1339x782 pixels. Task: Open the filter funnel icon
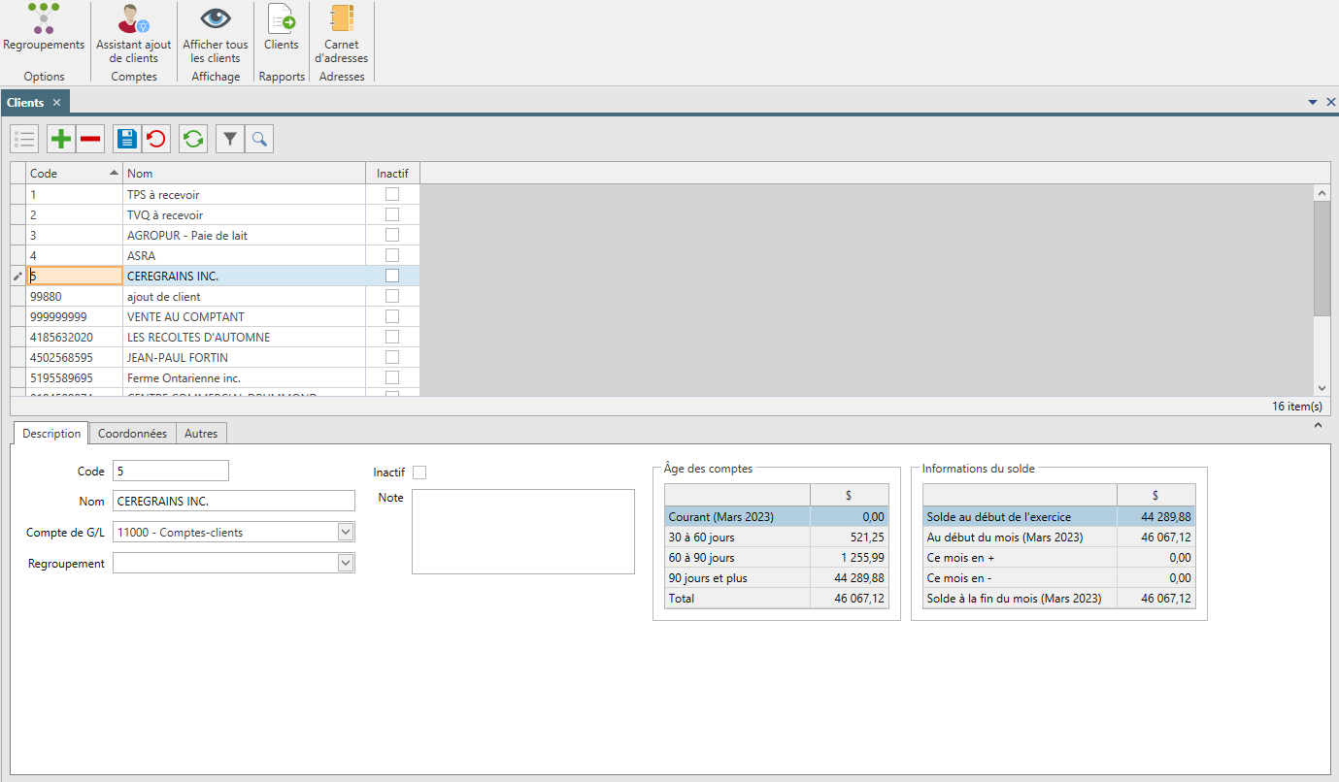(230, 140)
